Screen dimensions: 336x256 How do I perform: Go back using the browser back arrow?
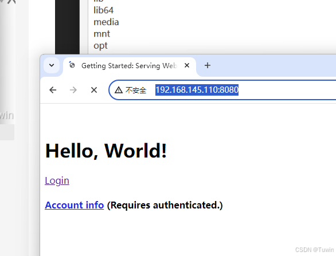tap(53, 90)
